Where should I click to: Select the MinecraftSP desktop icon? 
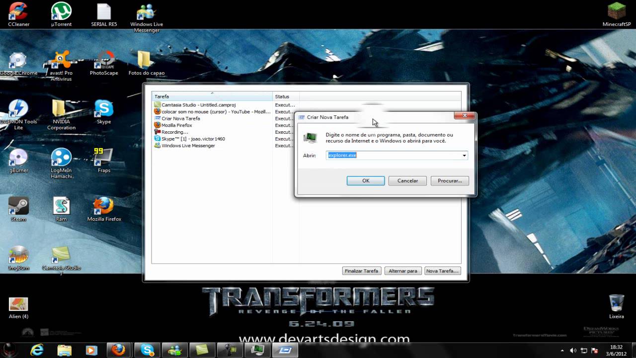pyautogui.click(x=617, y=15)
